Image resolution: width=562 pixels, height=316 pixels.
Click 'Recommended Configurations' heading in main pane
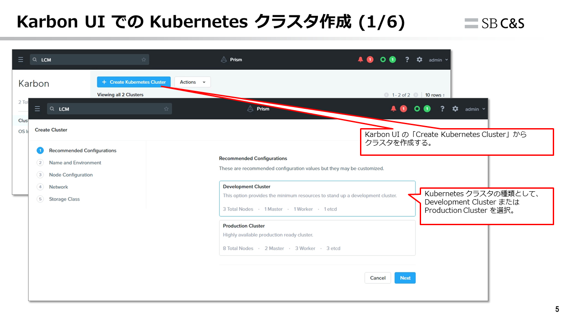253,158
